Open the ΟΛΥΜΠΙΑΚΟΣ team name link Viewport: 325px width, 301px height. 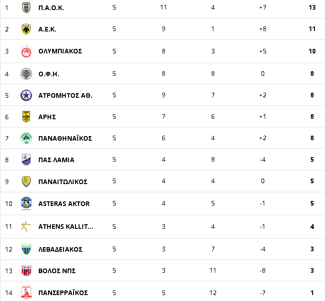tap(60, 51)
